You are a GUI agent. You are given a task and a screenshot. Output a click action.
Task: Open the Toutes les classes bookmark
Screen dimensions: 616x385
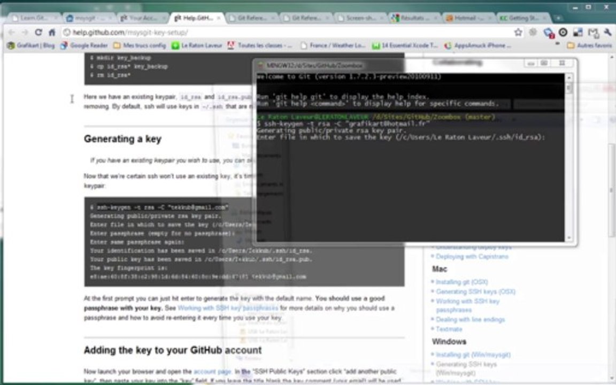point(260,45)
